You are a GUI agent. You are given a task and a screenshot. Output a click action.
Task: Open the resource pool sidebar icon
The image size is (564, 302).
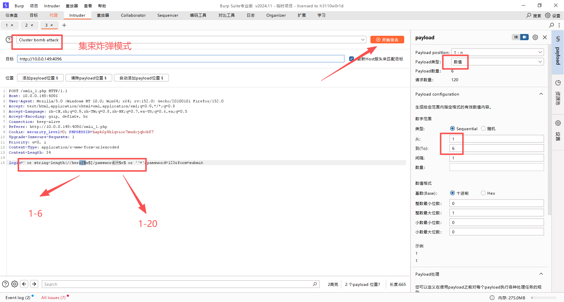tap(558, 83)
